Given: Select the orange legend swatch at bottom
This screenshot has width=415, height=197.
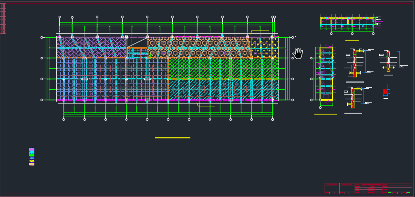Looking at the screenshot, I should [x=31, y=164].
